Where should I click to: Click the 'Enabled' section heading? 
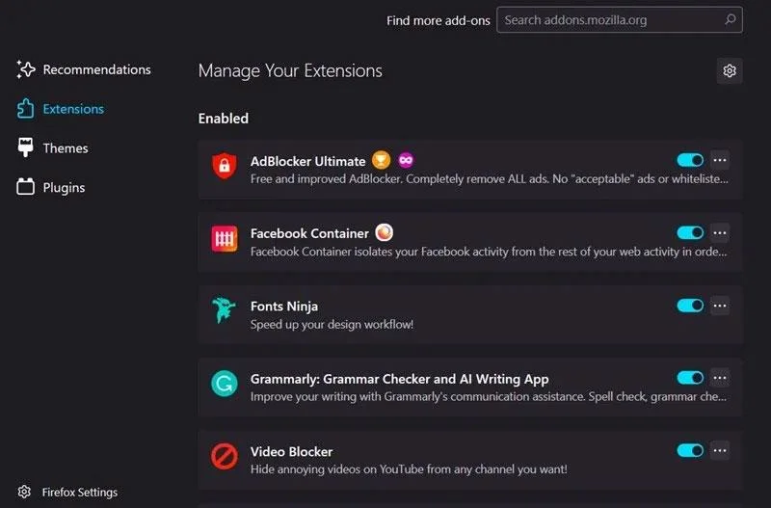[224, 119]
